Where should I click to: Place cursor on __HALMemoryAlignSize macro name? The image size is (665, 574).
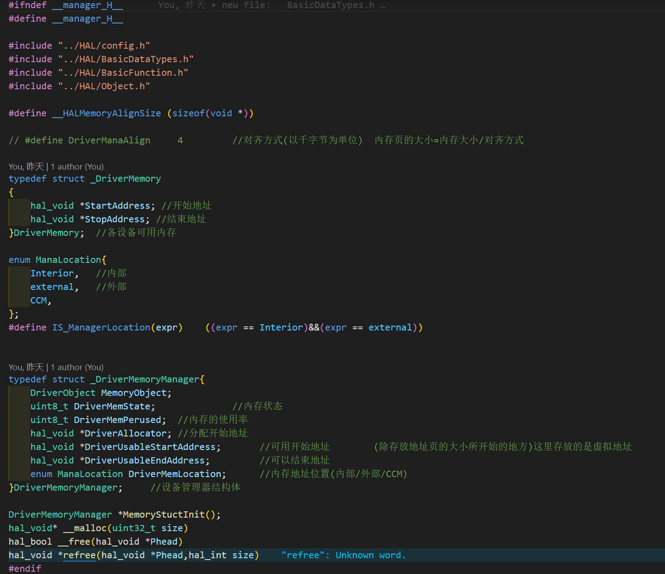coord(106,113)
